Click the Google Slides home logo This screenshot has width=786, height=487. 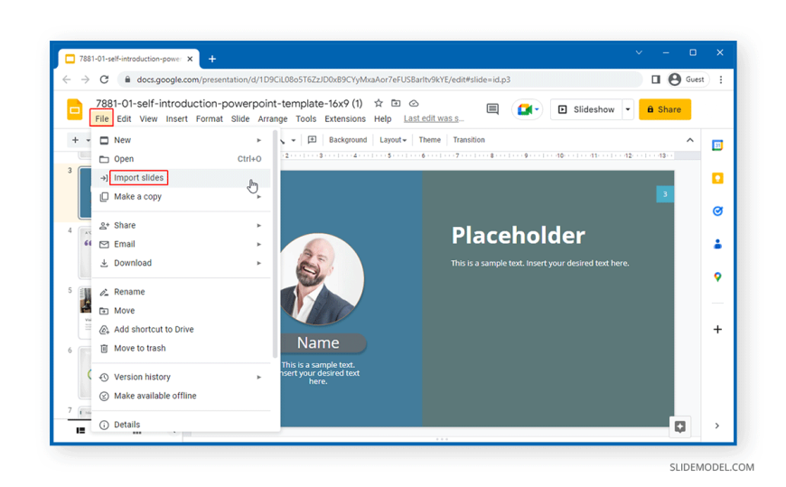pyautogui.click(x=75, y=110)
